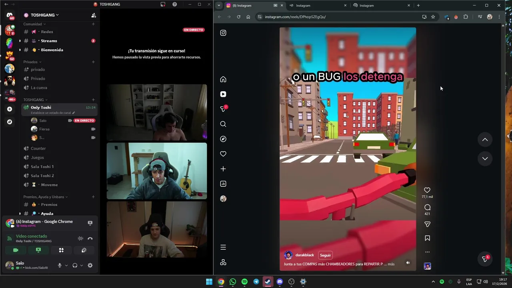Open headphone output options dropdown arrow
512x288 pixels.
[x=82, y=265]
